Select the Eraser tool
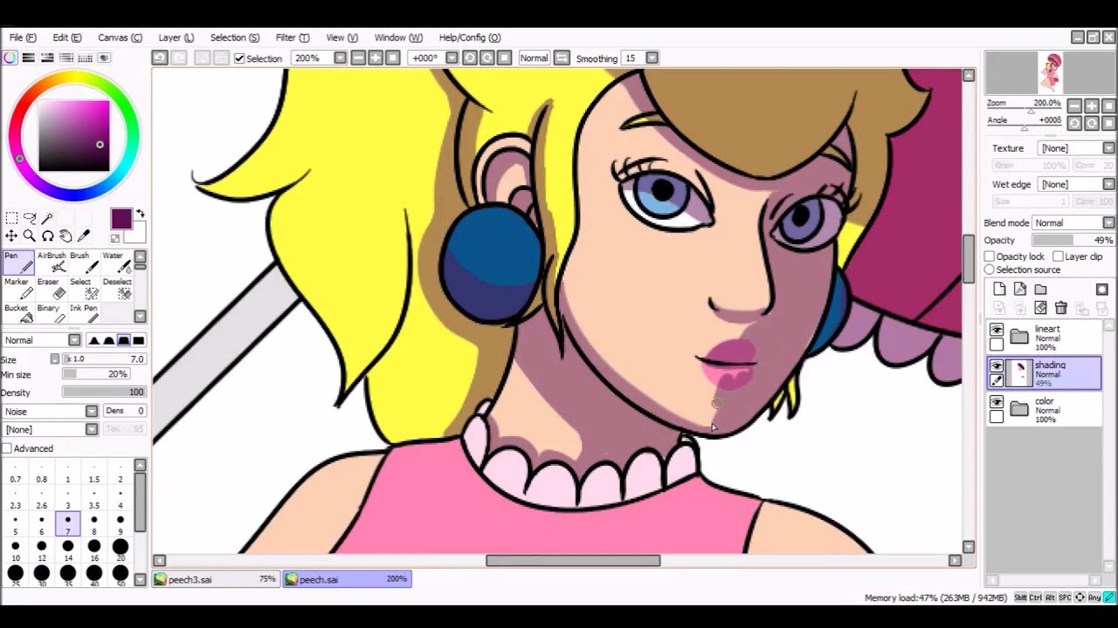 coord(52,289)
